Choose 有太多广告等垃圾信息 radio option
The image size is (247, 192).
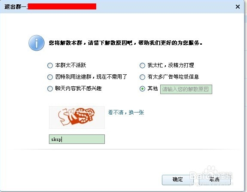point(142,77)
